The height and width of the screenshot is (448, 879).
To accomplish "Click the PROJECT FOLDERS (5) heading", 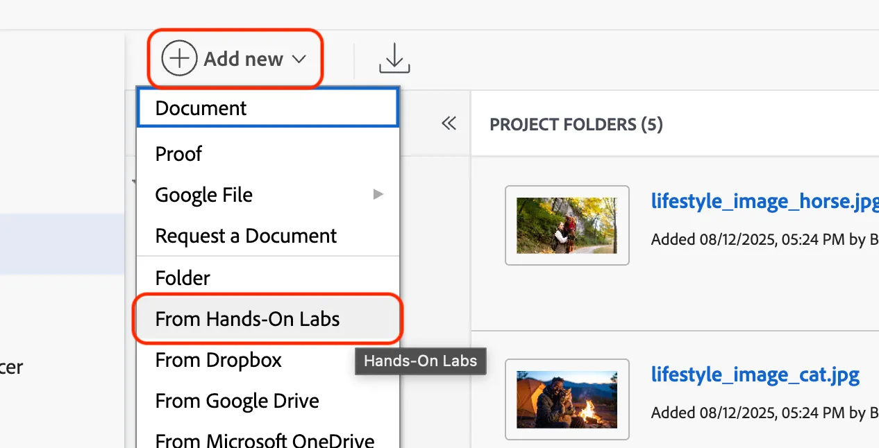I will tap(576, 124).
